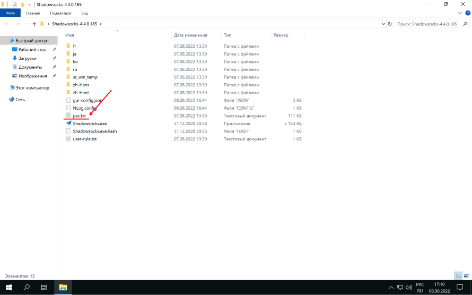
Task: Go up one folder level
Action: click(x=34, y=24)
